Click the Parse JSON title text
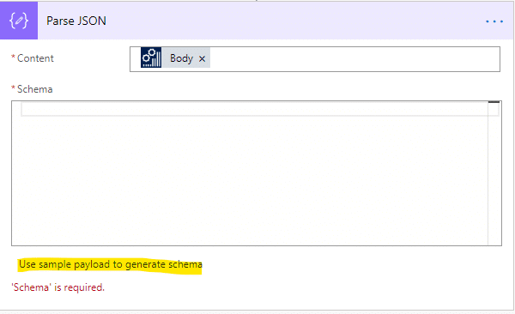The width and height of the screenshot is (515, 314). [x=76, y=21]
